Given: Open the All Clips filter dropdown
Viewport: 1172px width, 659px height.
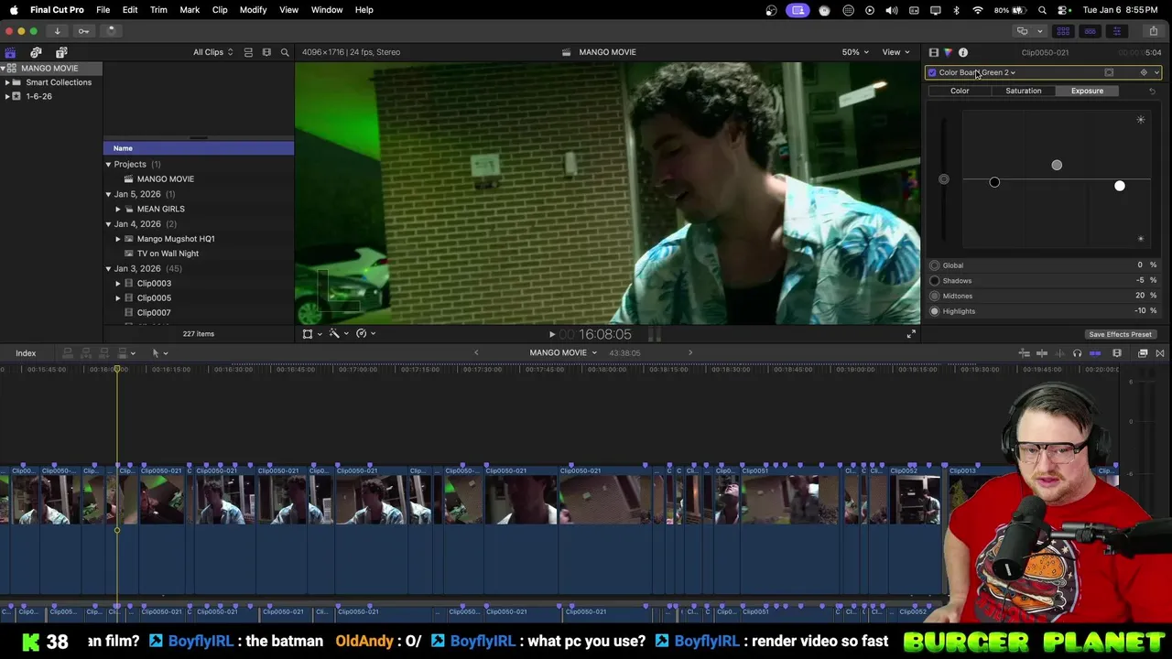Looking at the screenshot, I should 212,52.
